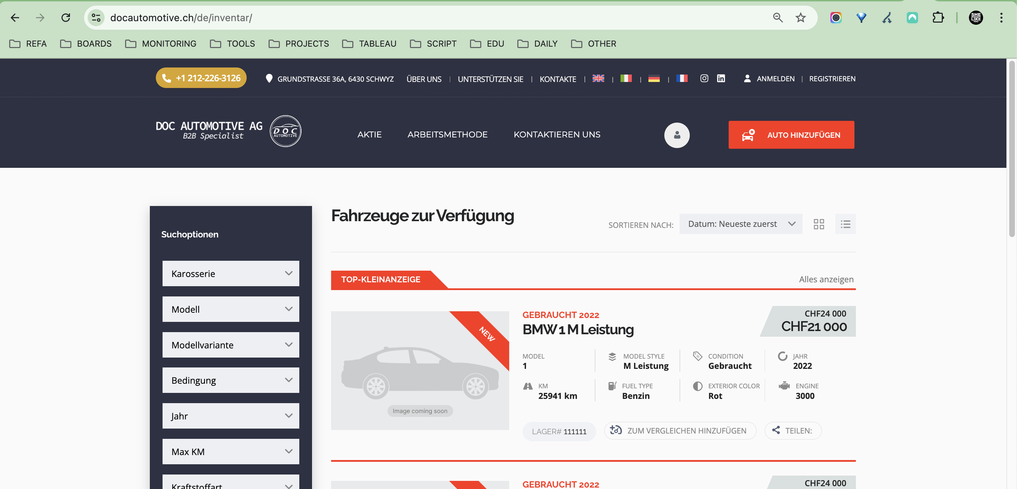Go forward to the next browser page
This screenshot has height=489, width=1017.
click(40, 18)
